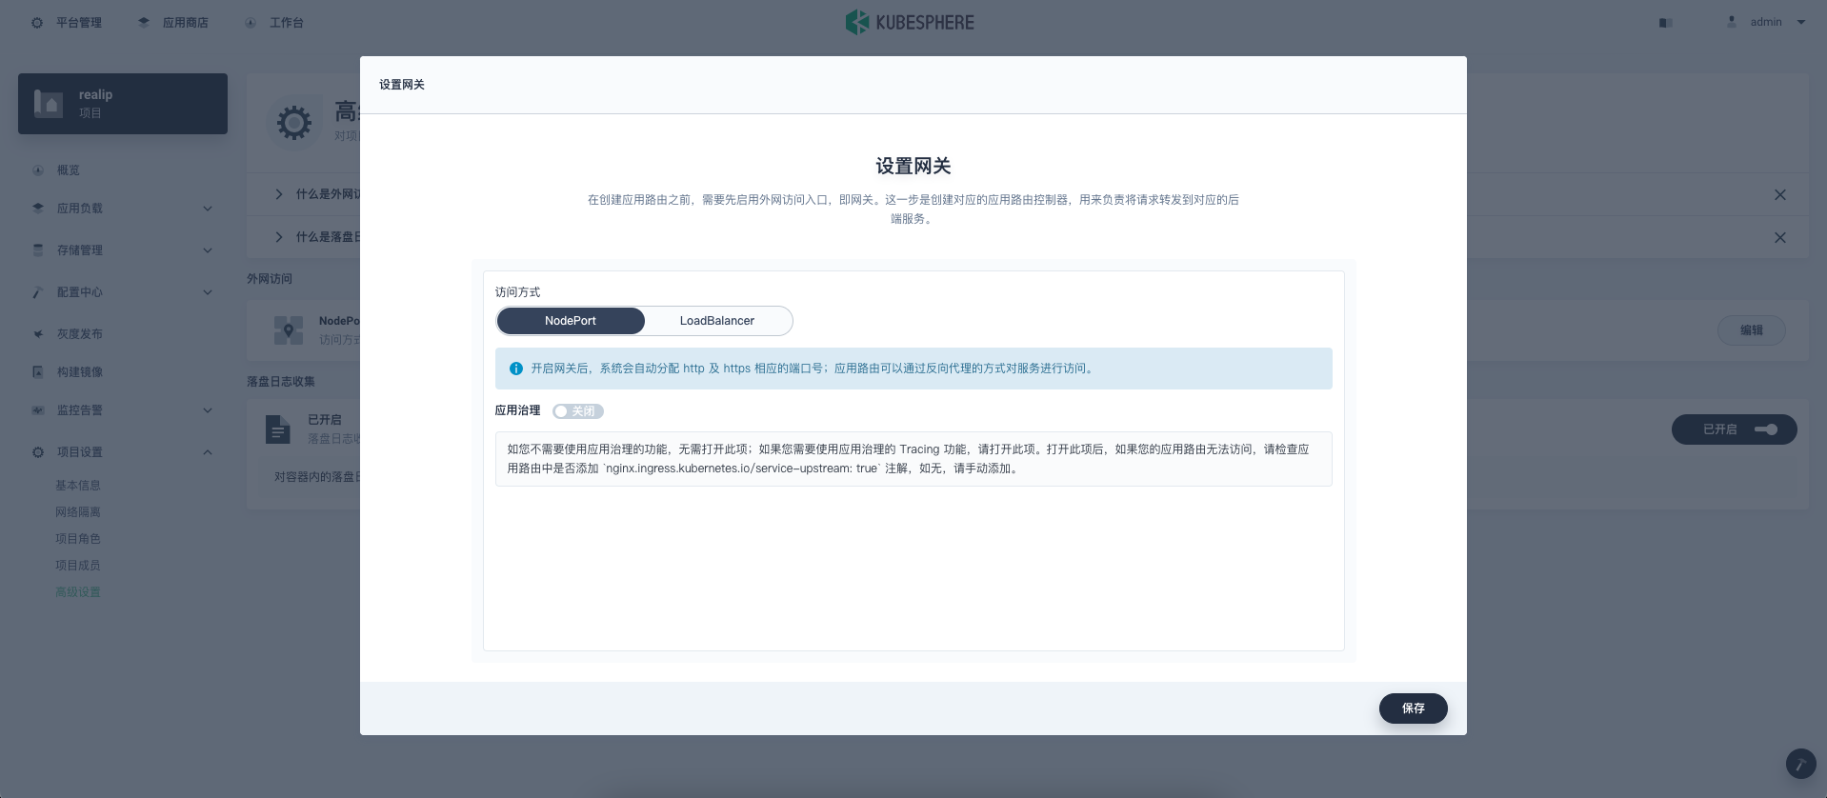Select NodePort access method

tap(571, 321)
